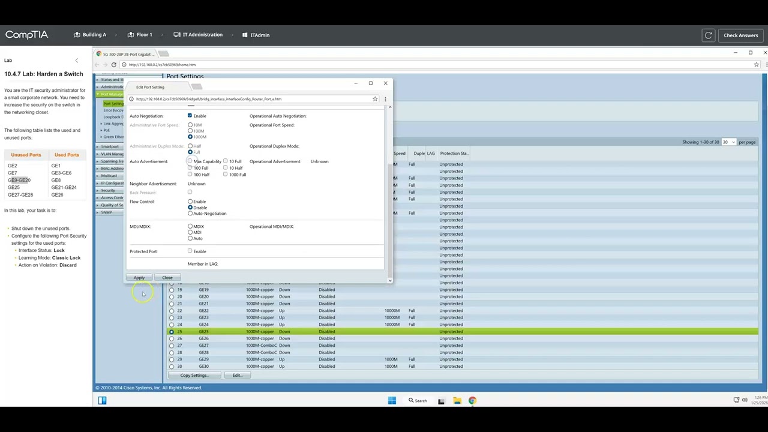The height and width of the screenshot is (432, 768).
Task: Open the dark app icon on the taskbar
Action: click(x=441, y=401)
